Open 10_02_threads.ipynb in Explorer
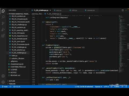 (x=19, y=39)
